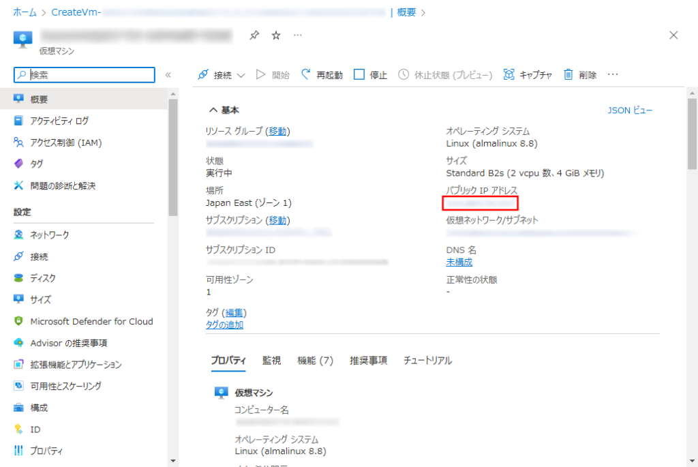This screenshot has height=467, width=698.
Task: Click the 未構成 DNS name link
Action: tap(459, 262)
